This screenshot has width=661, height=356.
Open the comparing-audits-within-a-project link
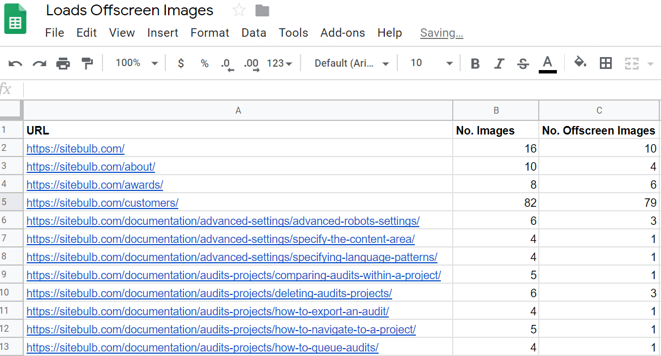pyautogui.click(x=234, y=275)
